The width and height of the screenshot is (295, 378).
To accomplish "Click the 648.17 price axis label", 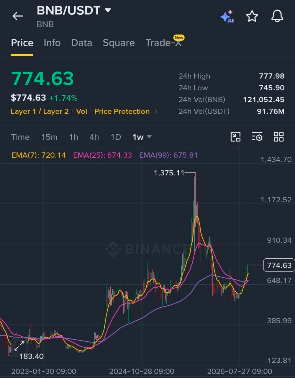I will pos(279,280).
